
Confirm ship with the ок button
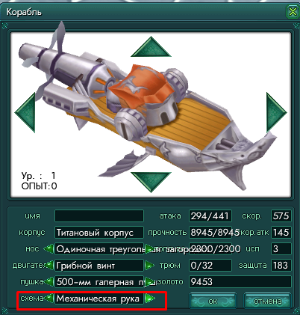click(x=213, y=301)
